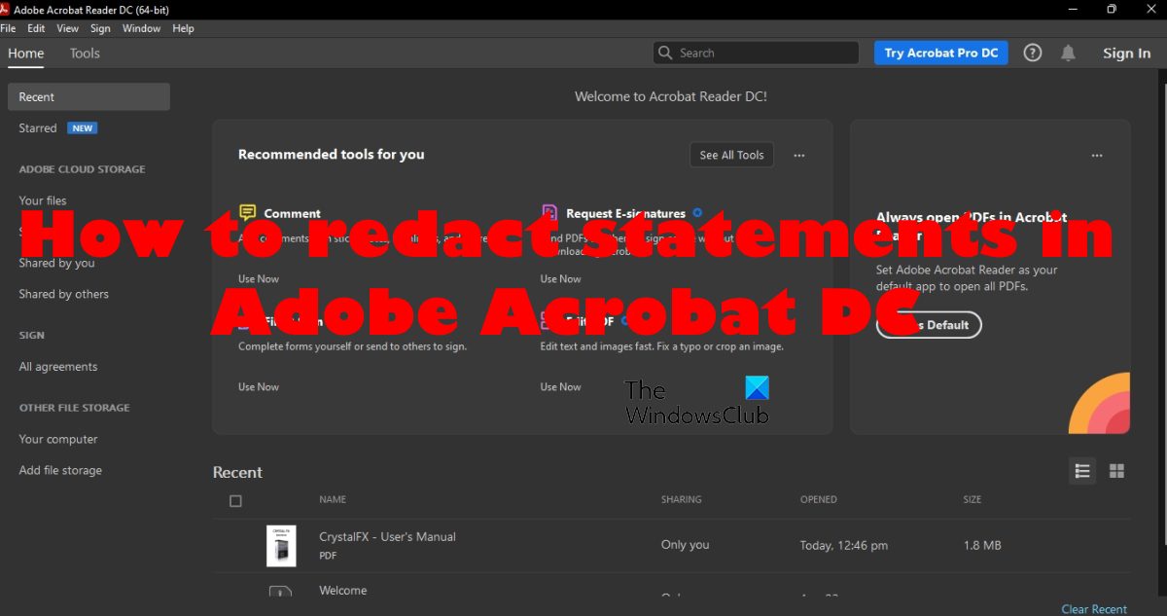Viewport: 1167px width, 616px height.
Task: Open CrystalFX - User's Manual file
Action: (x=387, y=536)
